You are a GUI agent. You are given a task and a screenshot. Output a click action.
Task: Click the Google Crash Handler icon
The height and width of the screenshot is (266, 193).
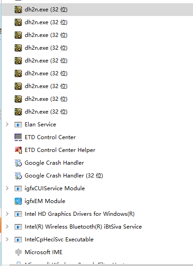pyautogui.click(x=18, y=163)
